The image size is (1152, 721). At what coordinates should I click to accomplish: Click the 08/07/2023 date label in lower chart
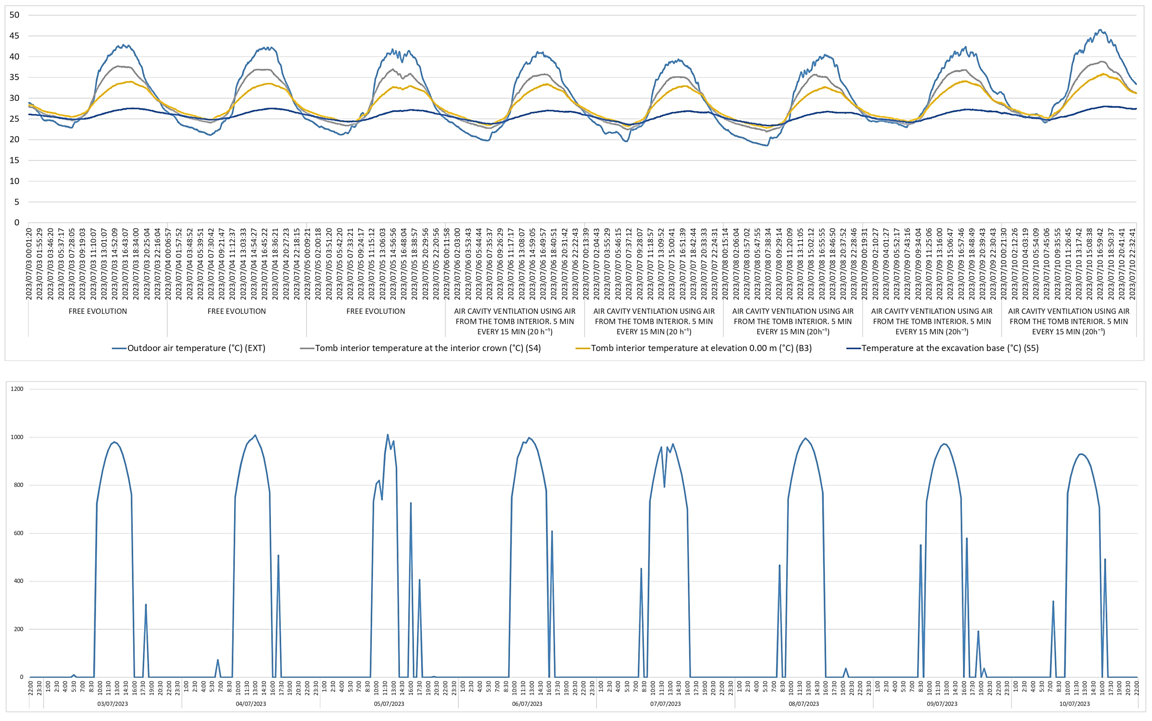(804, 704)
